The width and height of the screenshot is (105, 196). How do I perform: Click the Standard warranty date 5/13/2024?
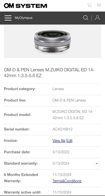tap(61, 163)
